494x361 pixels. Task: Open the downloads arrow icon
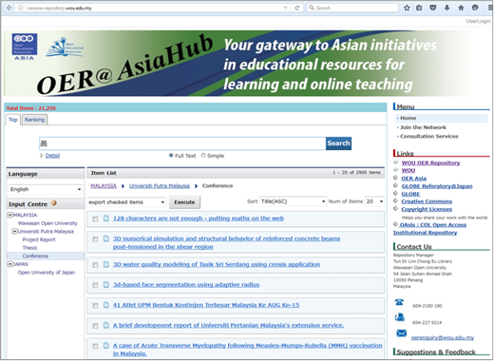coord(446,8)
